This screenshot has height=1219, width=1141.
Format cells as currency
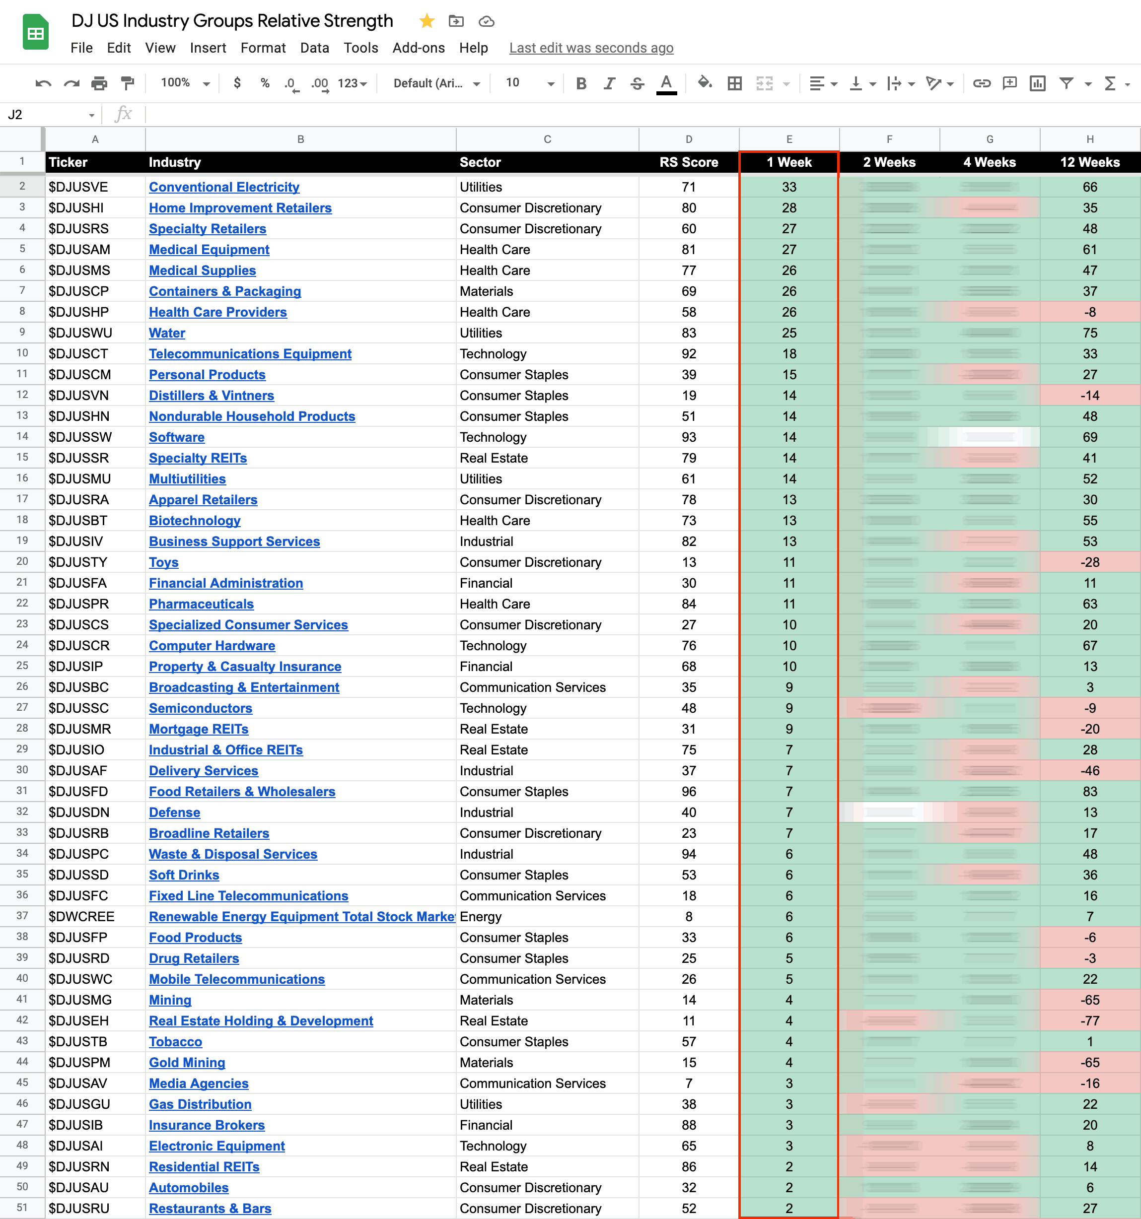(237, 83)
